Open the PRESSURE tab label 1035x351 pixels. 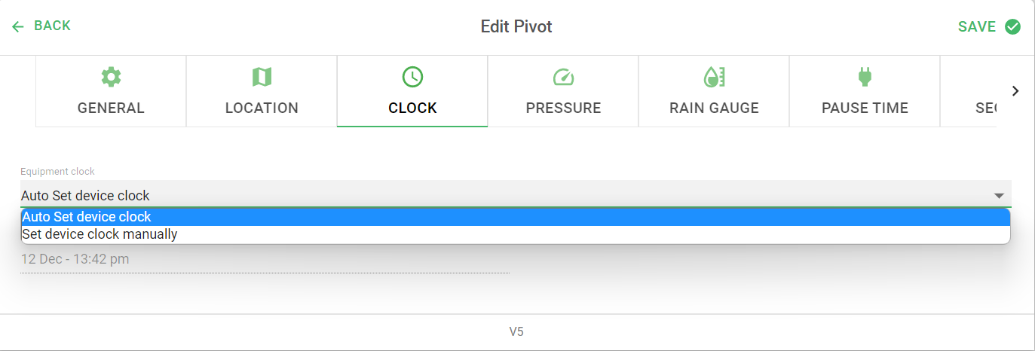tap(563, 108)
